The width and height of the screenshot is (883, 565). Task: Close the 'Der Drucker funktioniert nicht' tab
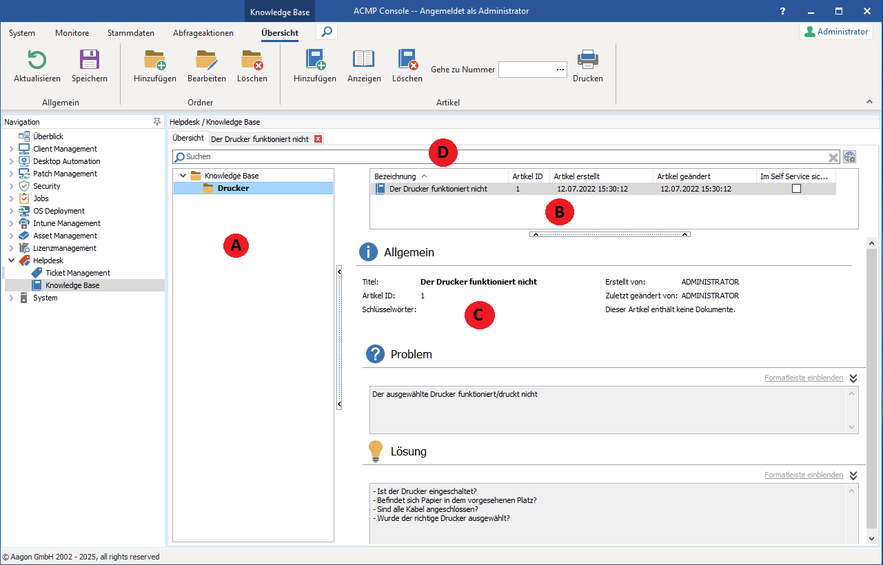click(x=318, y=139)
